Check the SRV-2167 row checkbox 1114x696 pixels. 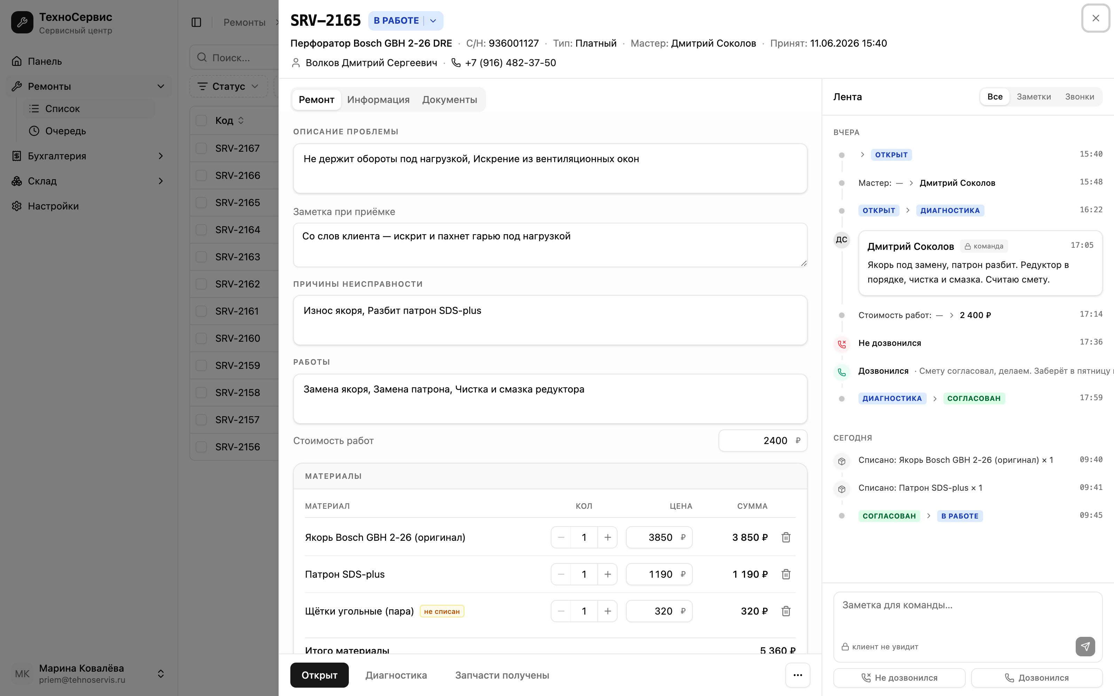pyautogui.click(x=201, y=148)
